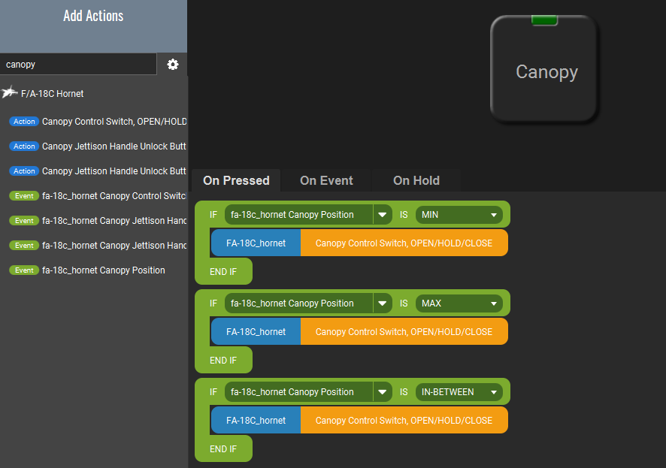The width and height of the screenshot is (666, 468).
Task: Click END IF of the IN-BETWEEN block
Action: 223,449
